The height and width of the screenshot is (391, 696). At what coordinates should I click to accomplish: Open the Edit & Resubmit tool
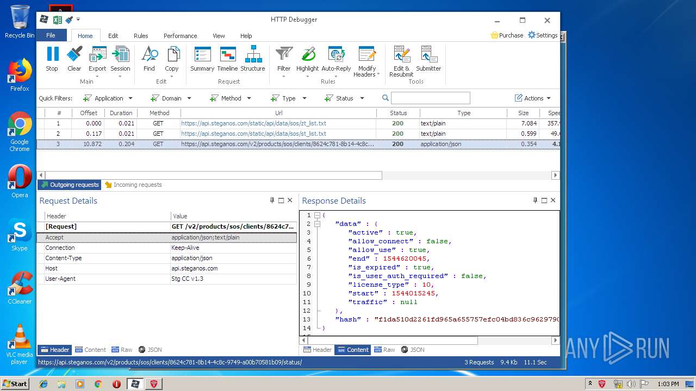pos(401,62)
